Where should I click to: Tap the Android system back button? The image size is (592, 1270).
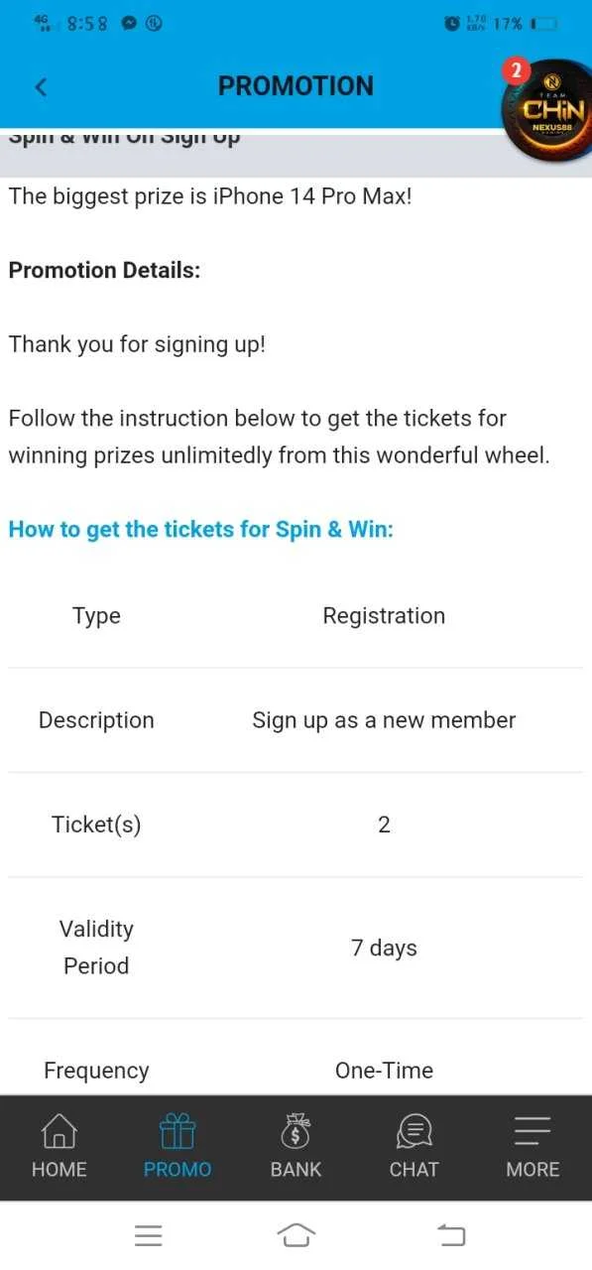[450, 1235]
